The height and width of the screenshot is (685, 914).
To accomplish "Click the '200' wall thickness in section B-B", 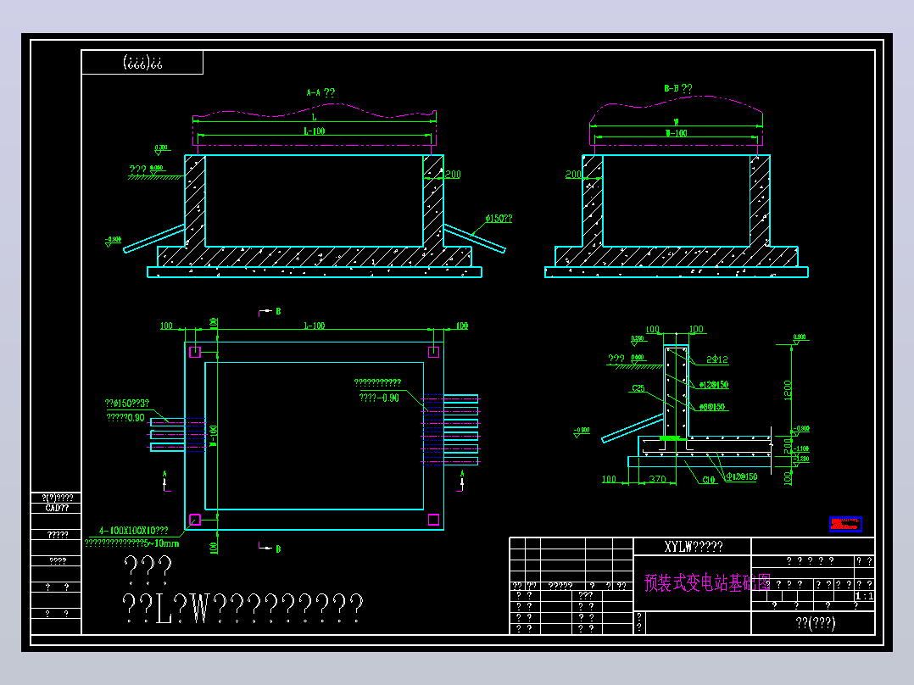I will (x=573, y=175).
